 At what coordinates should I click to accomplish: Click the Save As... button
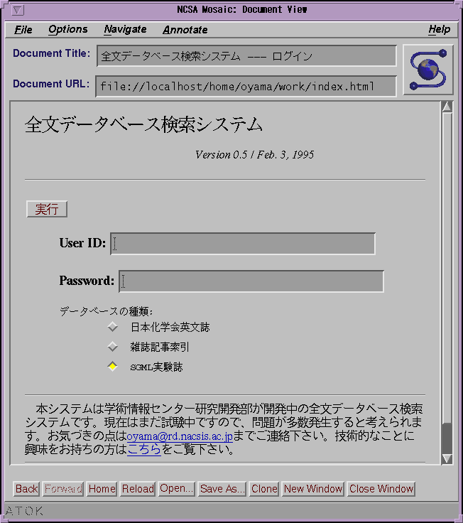[222, 489]
